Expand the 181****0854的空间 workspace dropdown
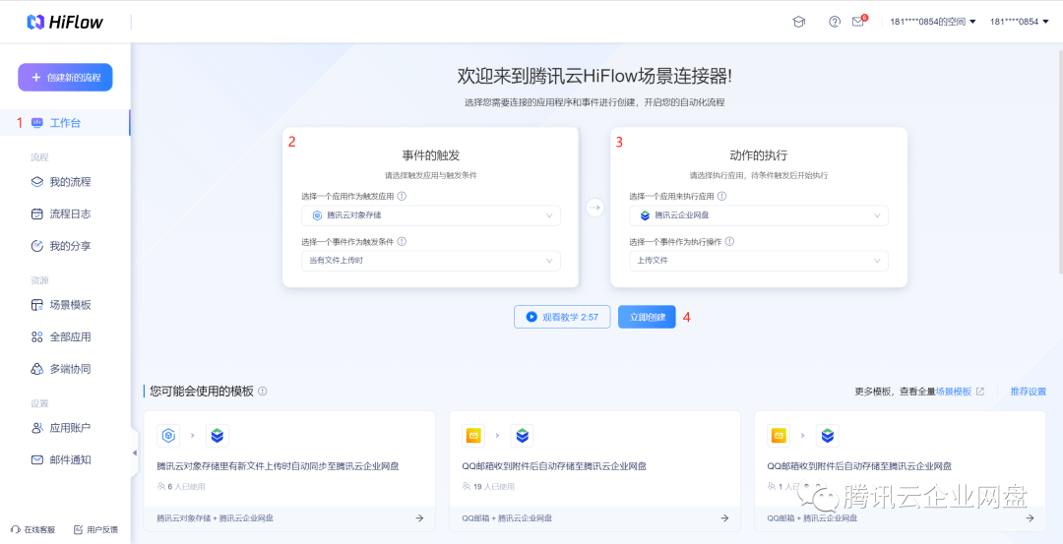The height and width of the screenshot is (544, 1063). click(x=933, y=22)
